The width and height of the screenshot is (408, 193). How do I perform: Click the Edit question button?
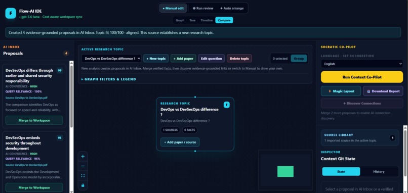[211, 59]
